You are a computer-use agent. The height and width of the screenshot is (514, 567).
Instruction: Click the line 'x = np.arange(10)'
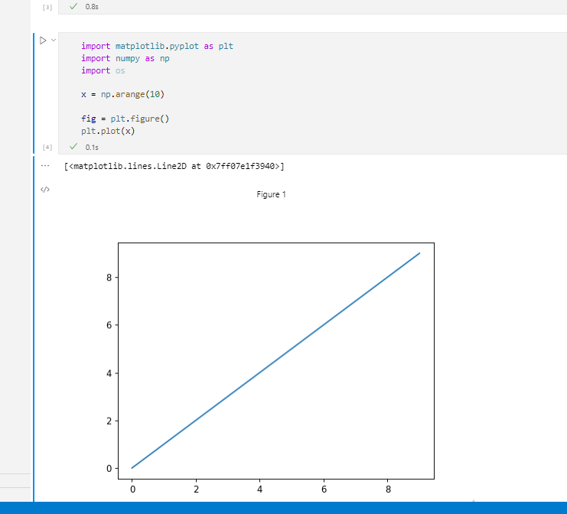(x=122, y=94)
